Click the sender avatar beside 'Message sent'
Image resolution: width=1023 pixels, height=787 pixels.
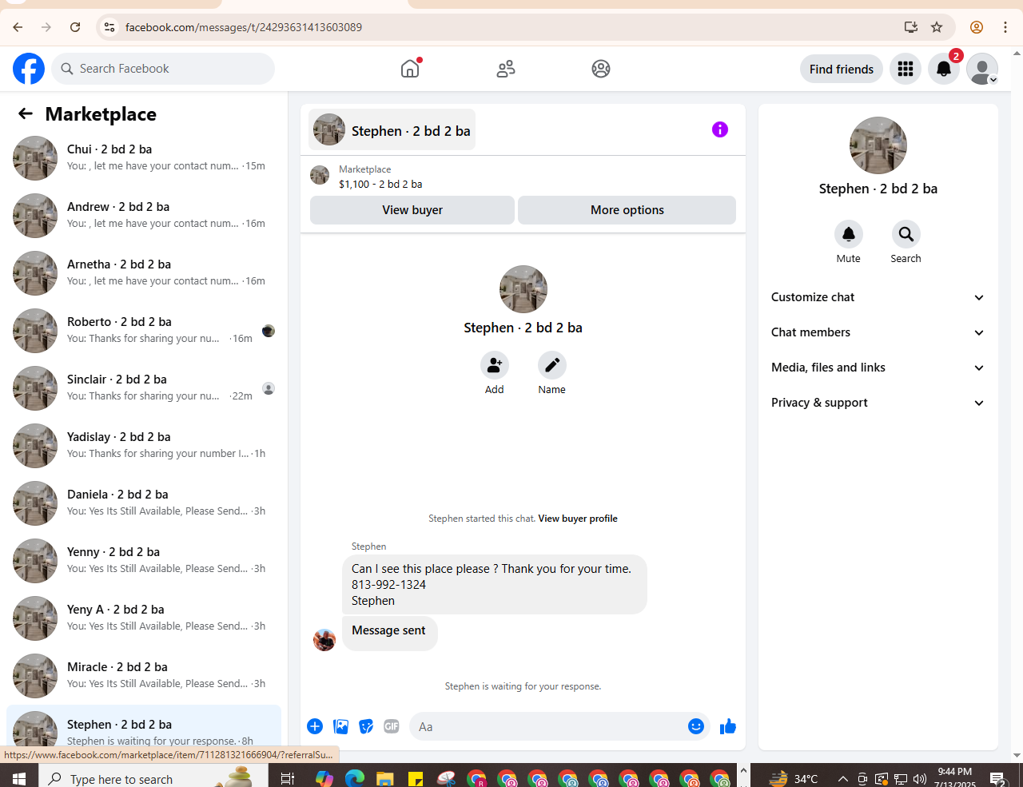324,640
